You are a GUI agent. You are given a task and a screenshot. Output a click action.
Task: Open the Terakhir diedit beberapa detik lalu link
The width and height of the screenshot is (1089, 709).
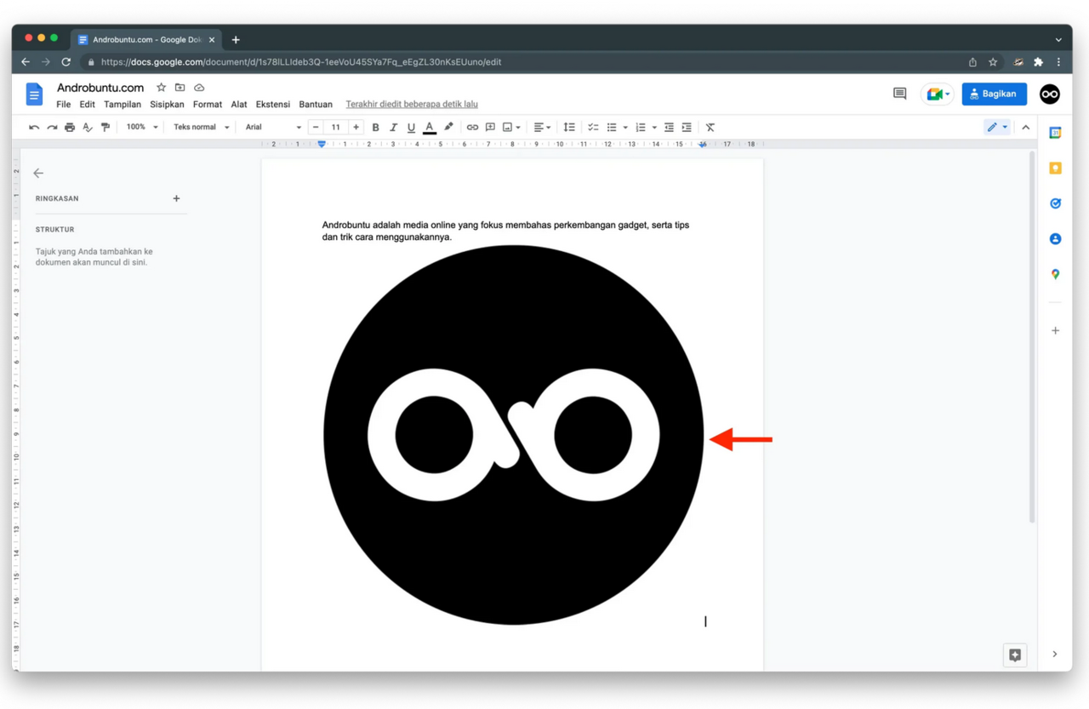[412, 105]
